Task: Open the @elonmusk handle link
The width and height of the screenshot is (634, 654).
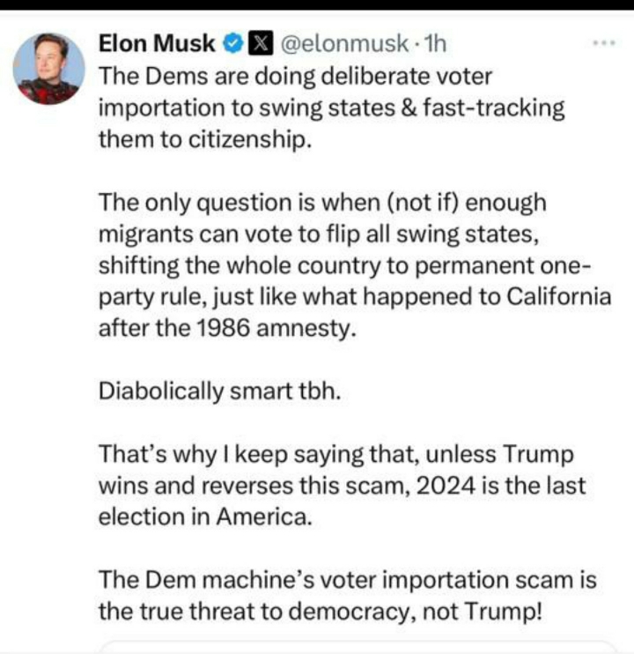Action: pyautogui.click(x=343, y=42)
